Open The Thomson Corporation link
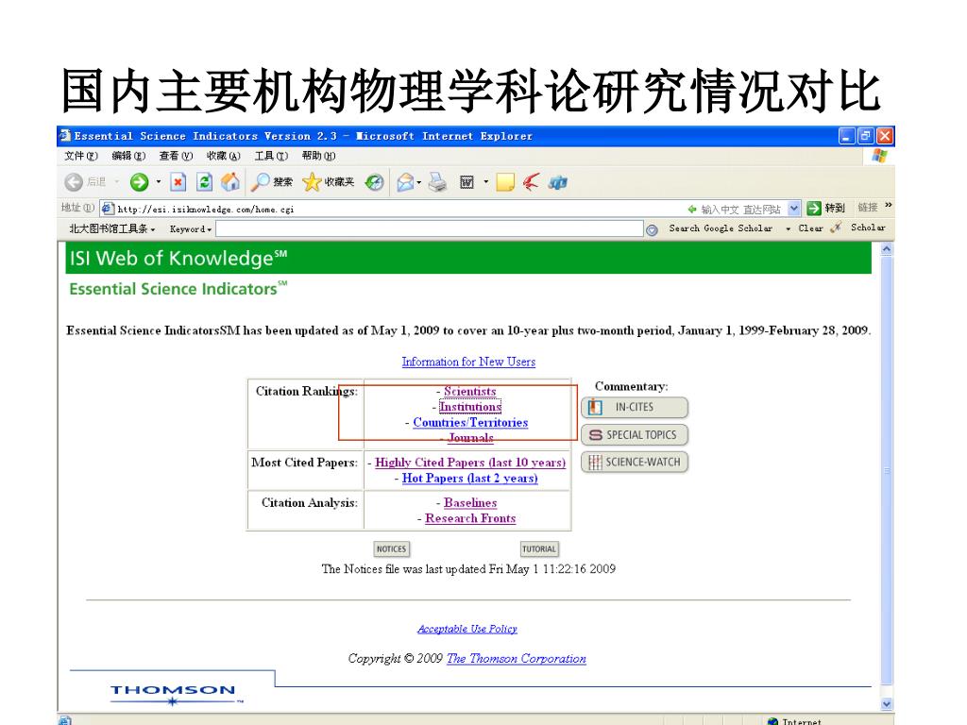 coord(517,658)
